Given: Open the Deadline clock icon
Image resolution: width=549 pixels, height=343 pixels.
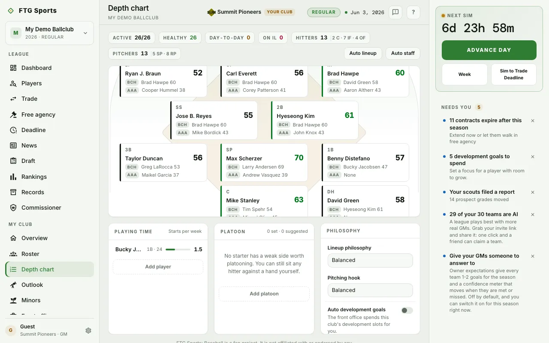Looking at the screenshot, I should pos(13,130).
